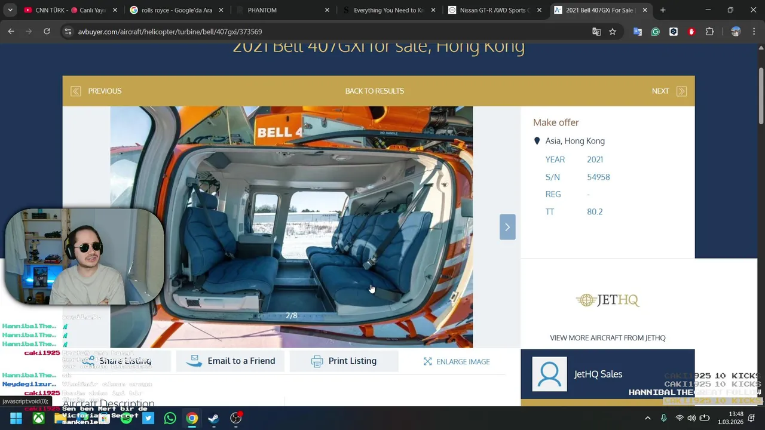Screen dimensions: 765x430
Task: Open Spotify from the taskbar
Action: pos(126,418)
